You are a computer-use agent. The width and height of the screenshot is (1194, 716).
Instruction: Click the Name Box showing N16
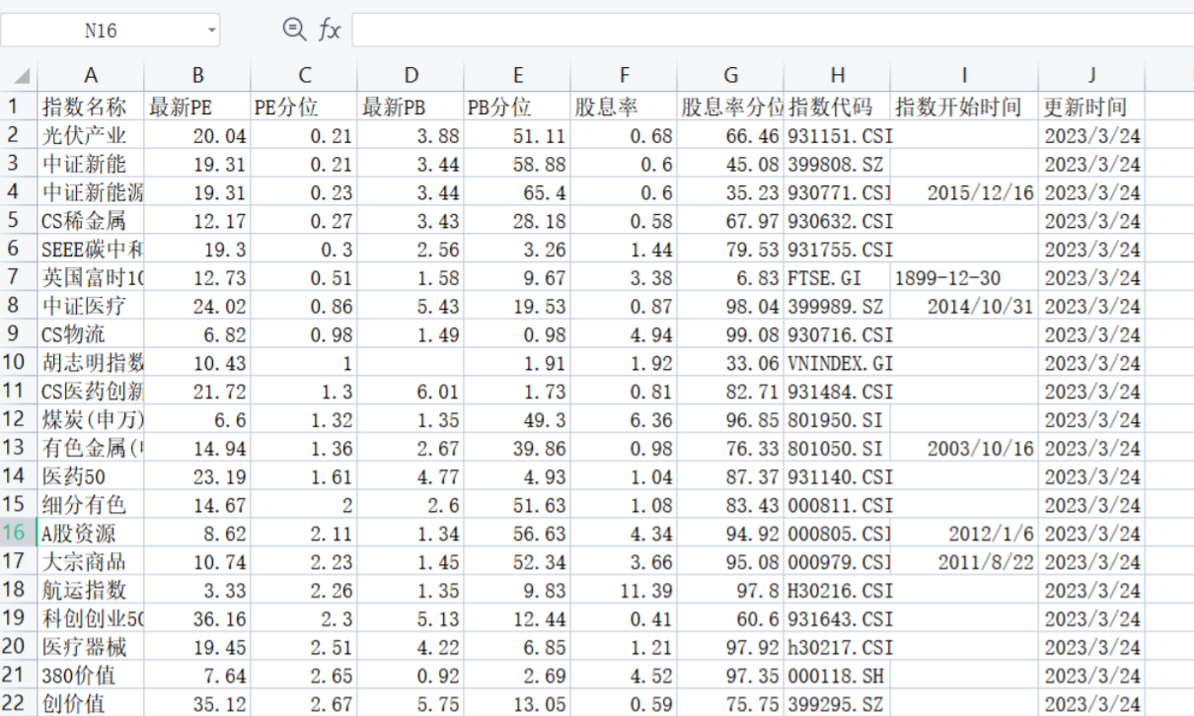(101, 31)
